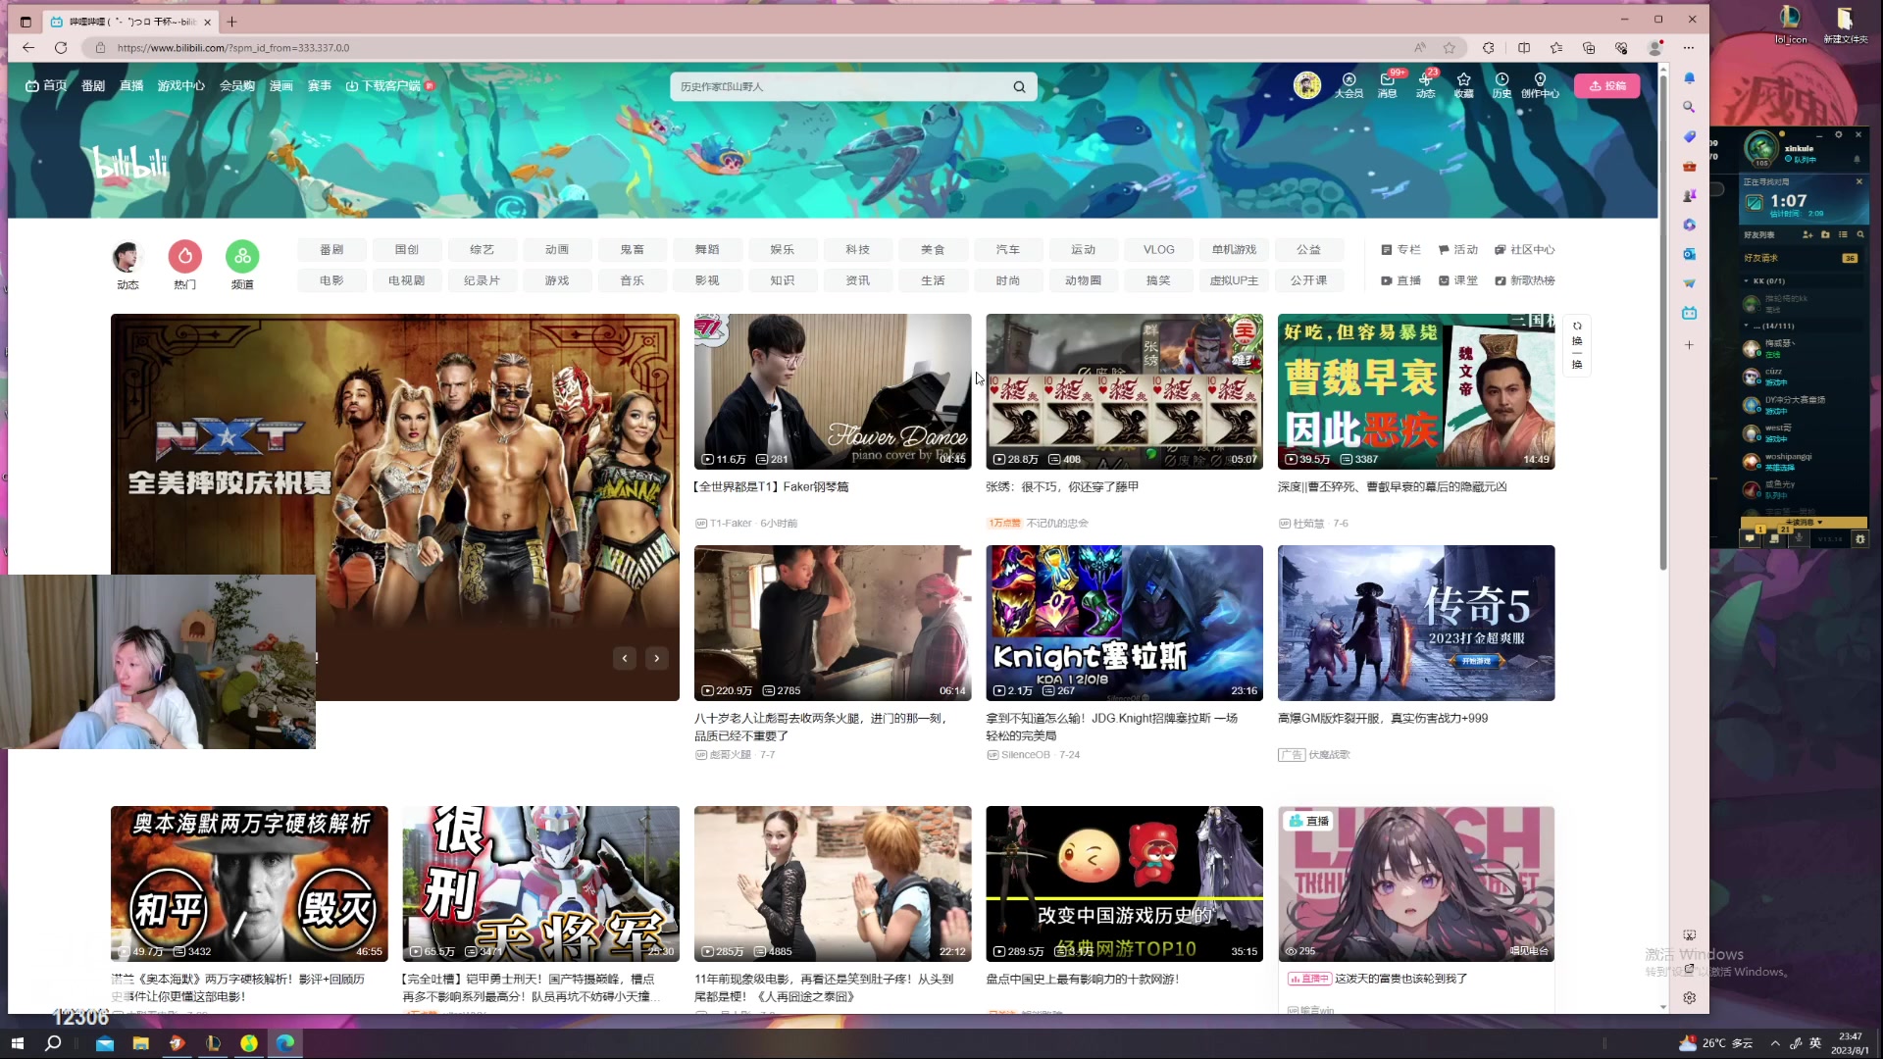This screenshot has height=1059, width=1883.
Task: Open 番剧 in the top navigation
Action: click(x=93, y=85)
